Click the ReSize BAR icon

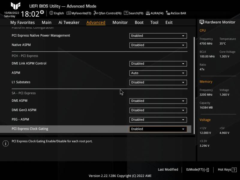(x=168, y=13)
